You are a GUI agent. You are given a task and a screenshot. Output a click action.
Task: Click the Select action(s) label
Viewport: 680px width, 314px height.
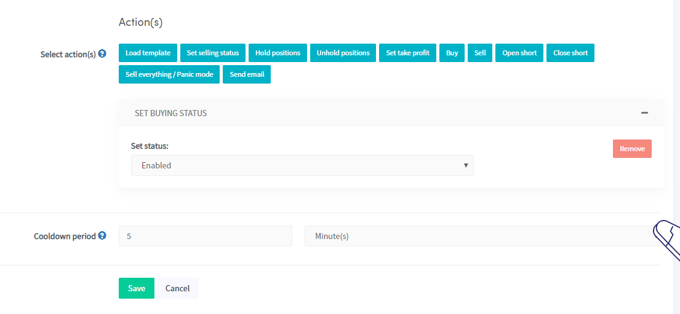(x=68, y=55)
